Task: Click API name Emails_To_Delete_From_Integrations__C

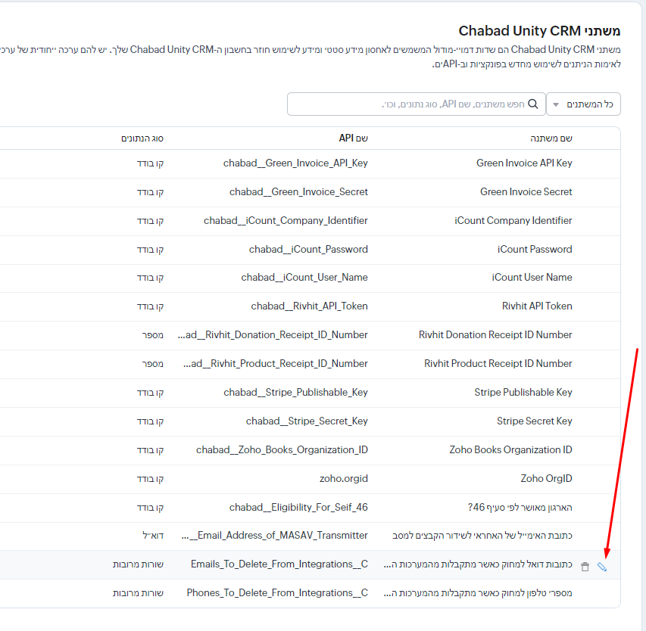Action: tap(279, 564)
